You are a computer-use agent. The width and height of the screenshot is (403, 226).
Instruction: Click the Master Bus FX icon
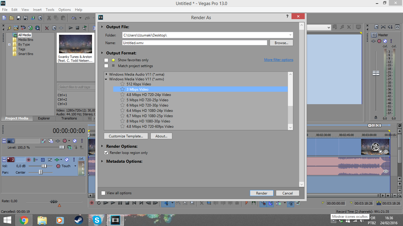373,41
